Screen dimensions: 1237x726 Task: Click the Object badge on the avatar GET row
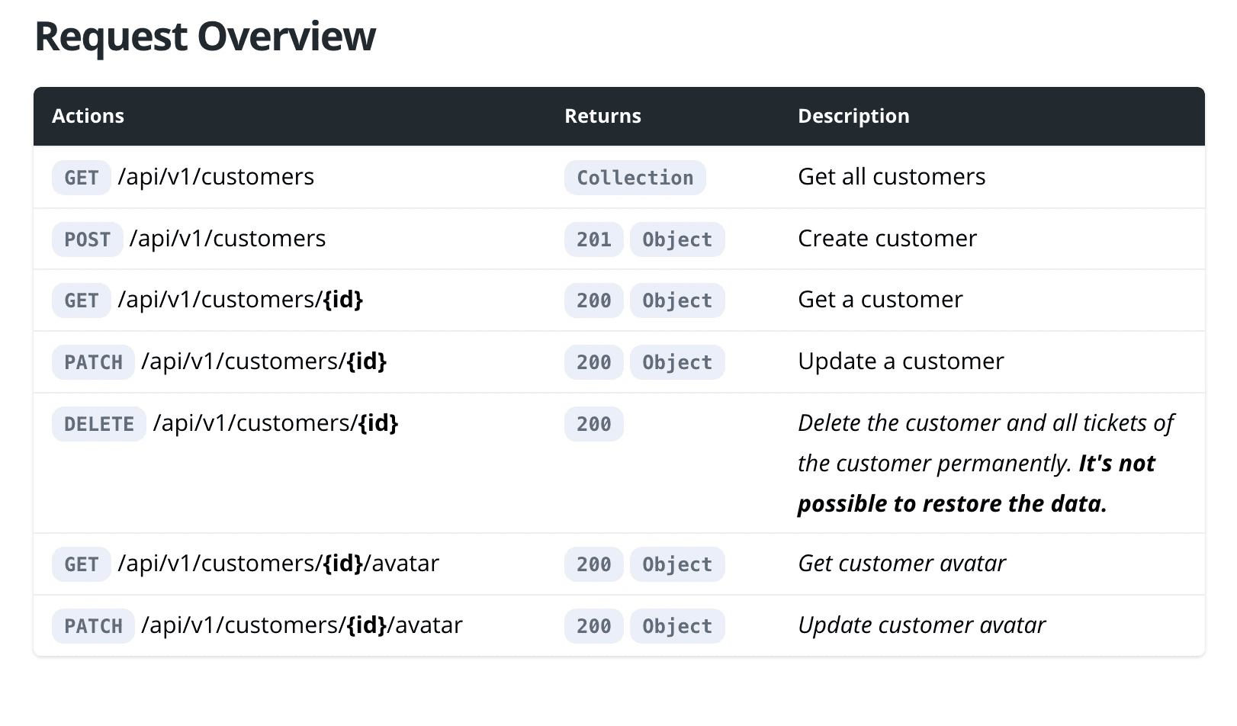[676, 564]
